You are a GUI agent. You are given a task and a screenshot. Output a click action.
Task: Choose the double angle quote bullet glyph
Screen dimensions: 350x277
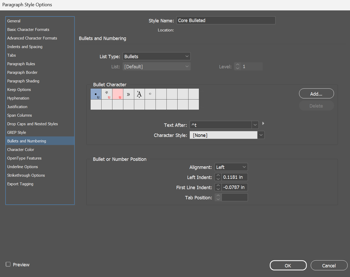[x=129, y=94]
